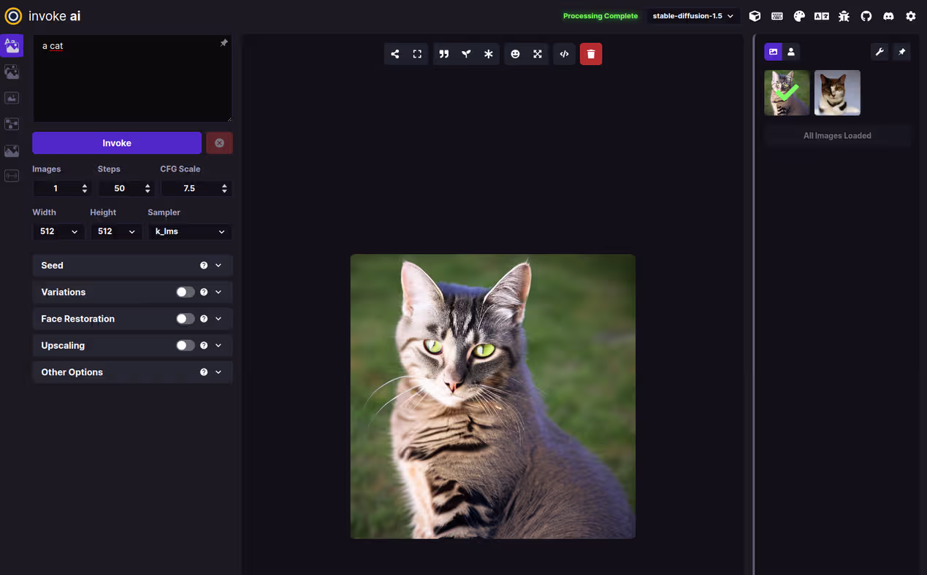927x575 pixels.
Task: Open the GitHub link icon
Action: 866,16
